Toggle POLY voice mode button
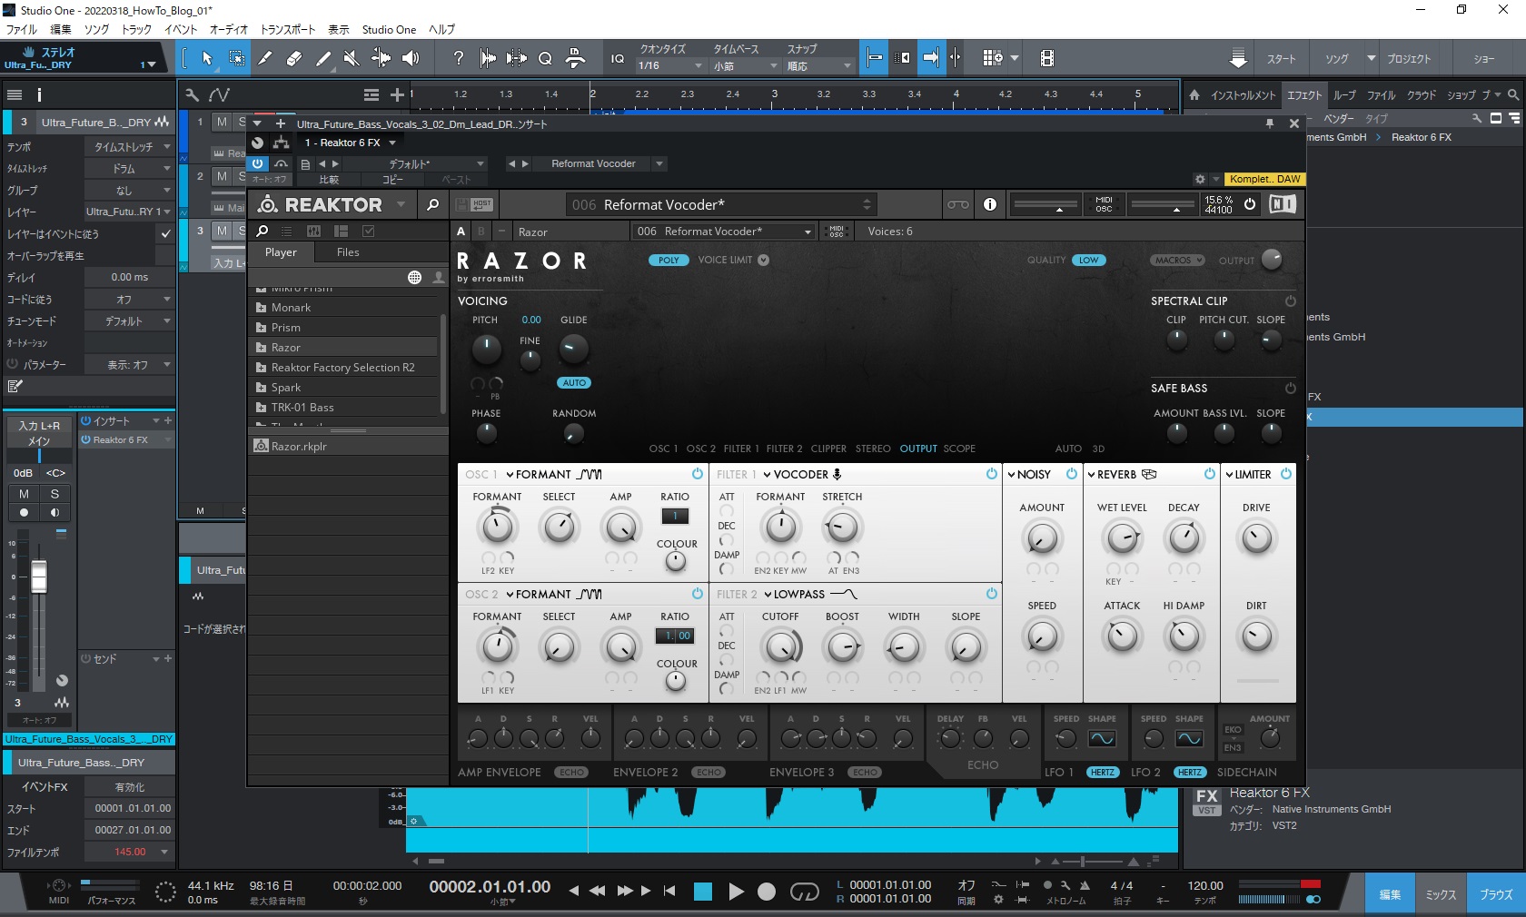This screenshot has width=1526, height=917. click(x=669, y=261)
